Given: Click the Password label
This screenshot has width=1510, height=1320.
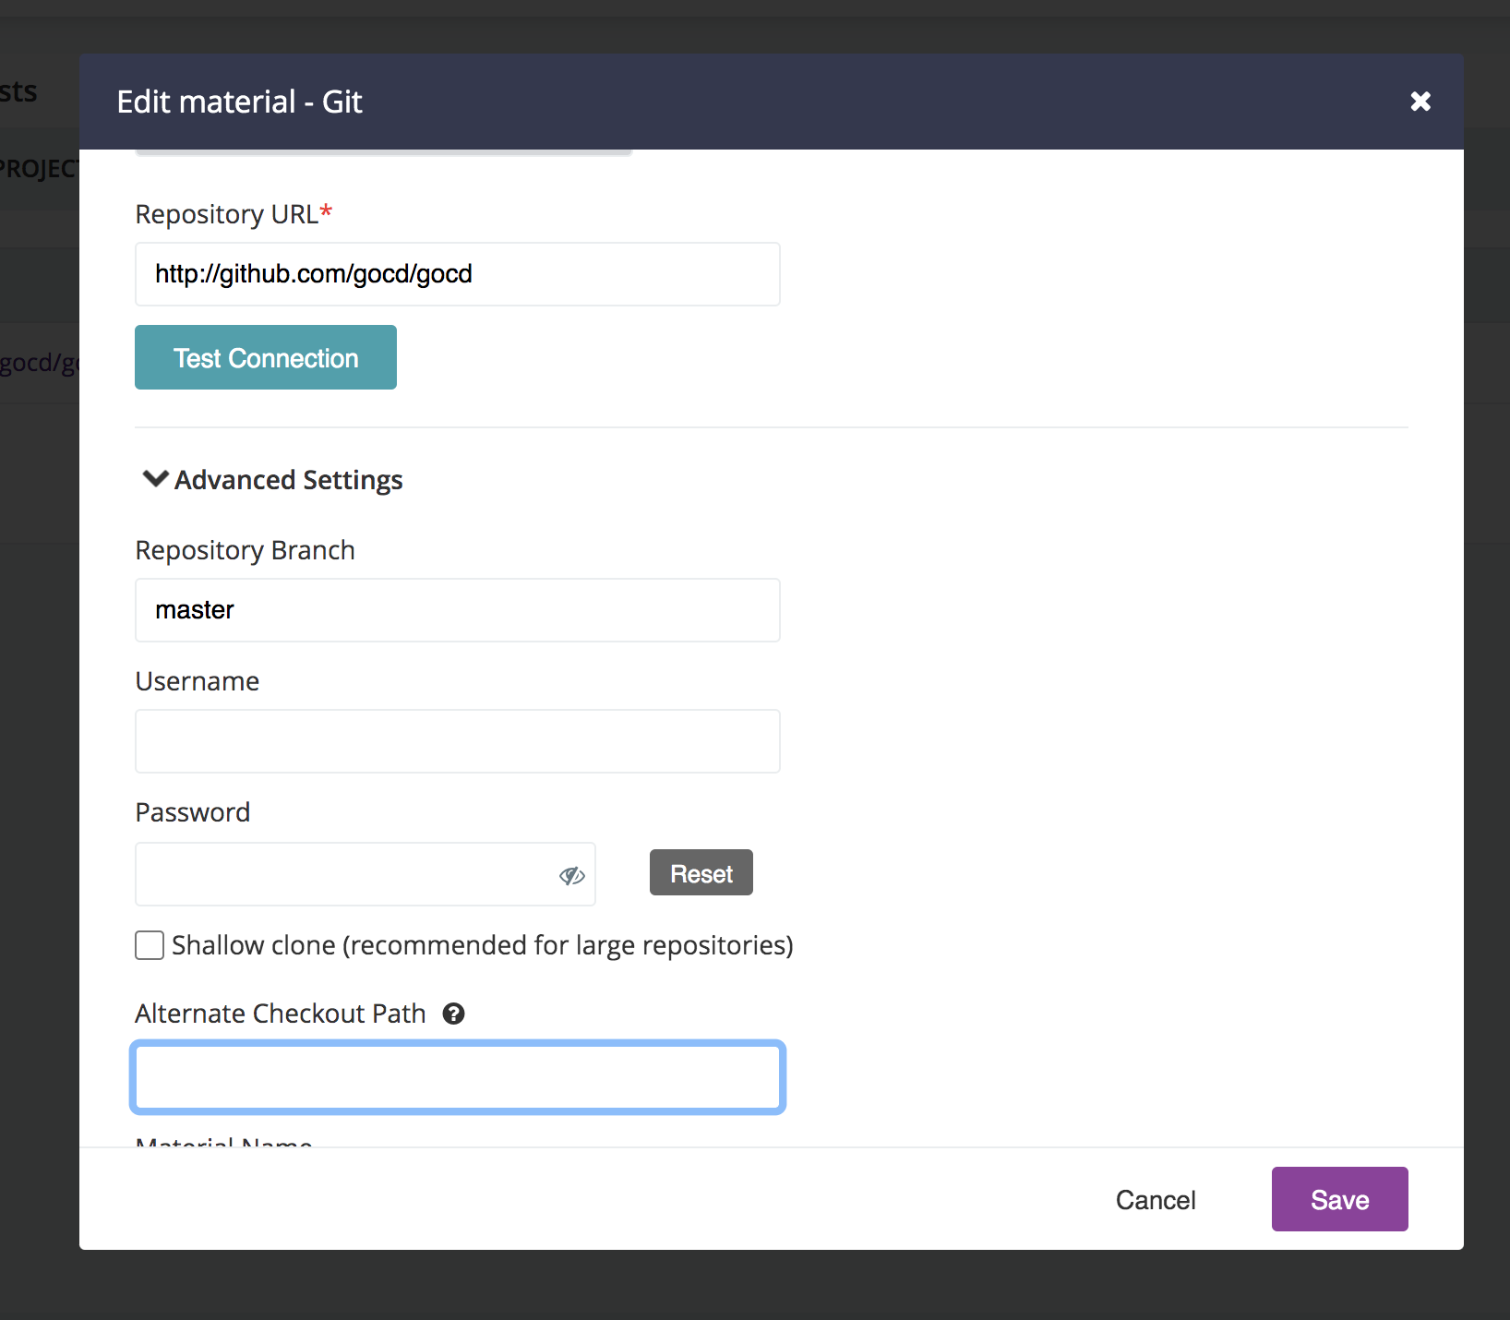Looking at the screenshot, I should click(193, 812).
